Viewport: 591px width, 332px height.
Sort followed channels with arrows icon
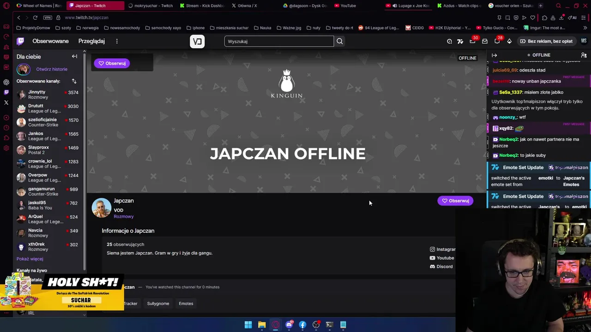coord(74,81)
